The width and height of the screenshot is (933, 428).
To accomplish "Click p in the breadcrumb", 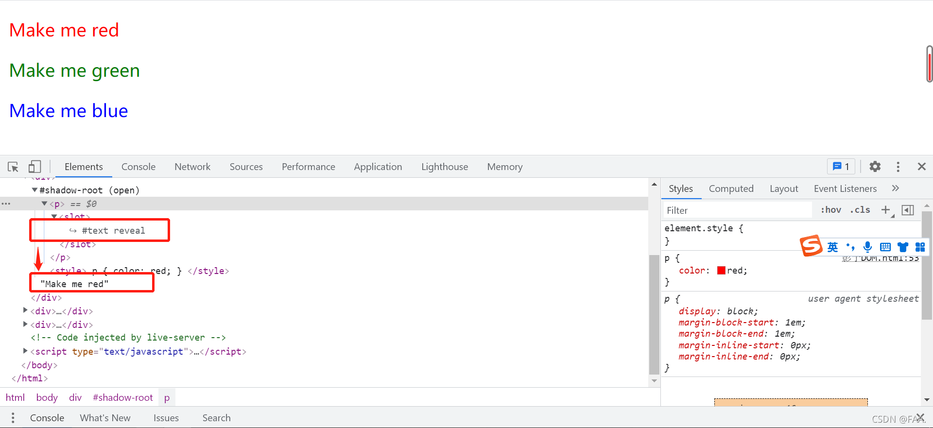I will (167, 397).
